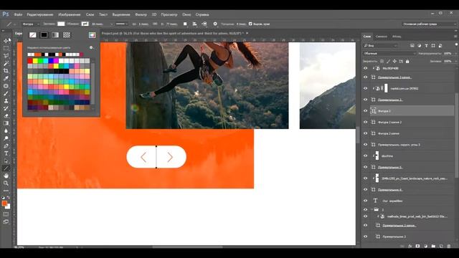Choose the Gradient fill type

55,35
